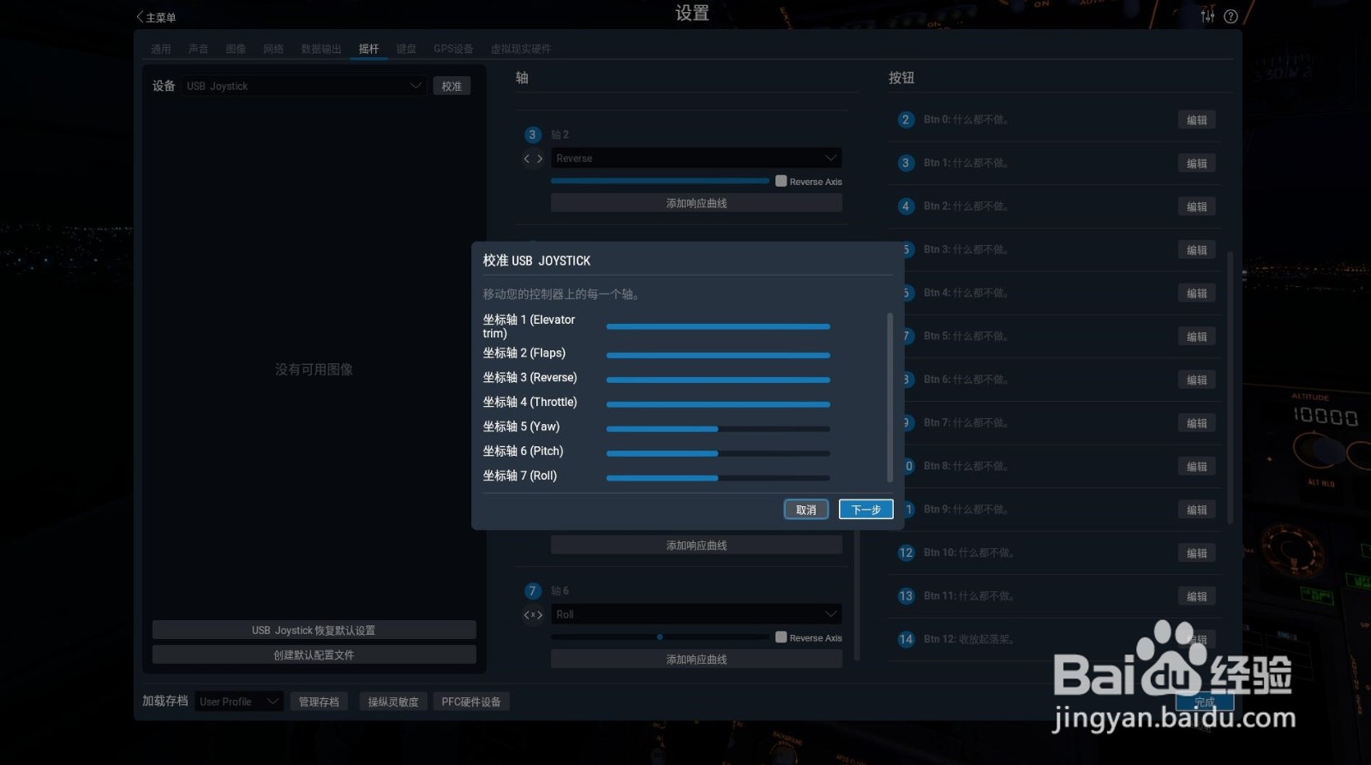The image size is (1371, 765).
Task: Edit button Btn 2 assignment
Action: tap(1196, 206)
